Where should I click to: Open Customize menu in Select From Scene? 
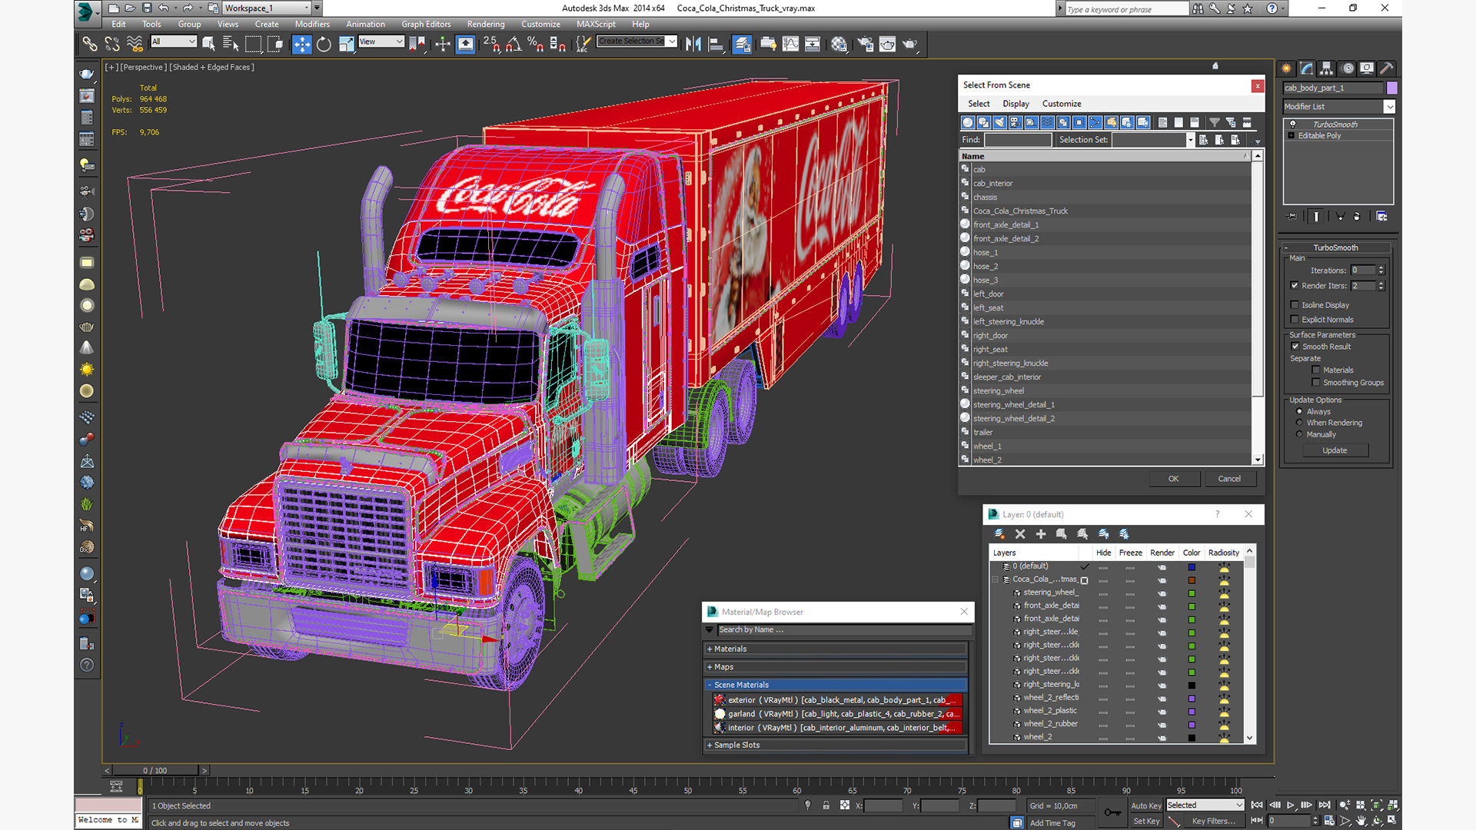(x=1062, y=104)
